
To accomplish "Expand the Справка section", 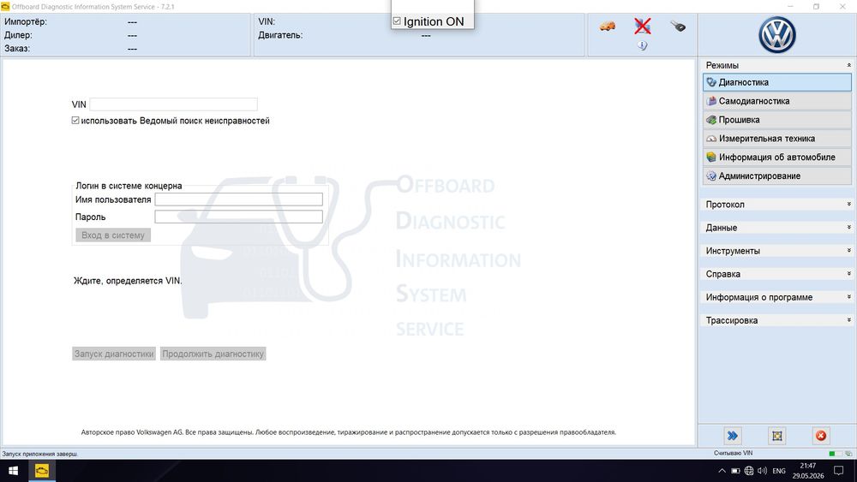I will (848, 273).
